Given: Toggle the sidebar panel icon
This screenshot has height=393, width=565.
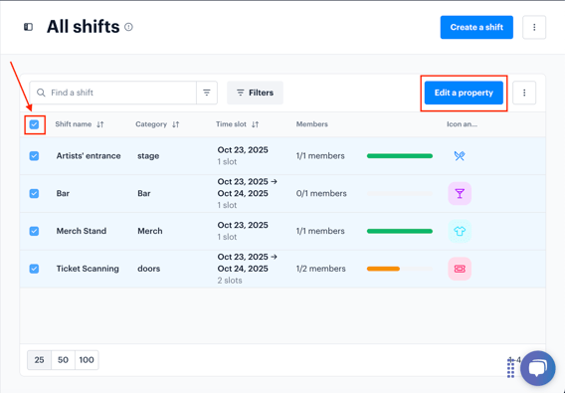Looking at the screenshot, I should click(28, 27).
